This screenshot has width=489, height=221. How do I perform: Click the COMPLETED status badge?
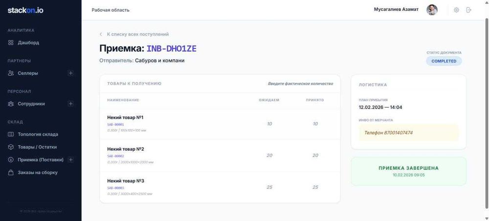444,61
